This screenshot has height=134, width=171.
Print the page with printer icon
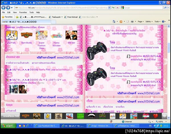[x=132, y=21]
